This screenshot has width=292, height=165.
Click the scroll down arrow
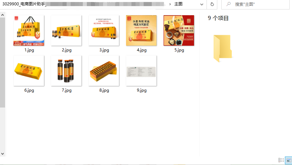[3, 154]
